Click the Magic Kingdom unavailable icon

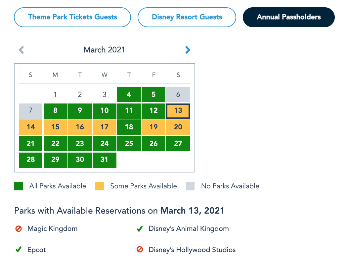(x=19, y=229)
